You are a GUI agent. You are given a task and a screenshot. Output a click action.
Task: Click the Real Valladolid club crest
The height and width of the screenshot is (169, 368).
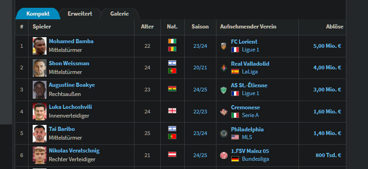click(x=224, y=68)
